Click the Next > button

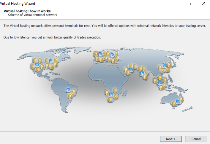171,139
